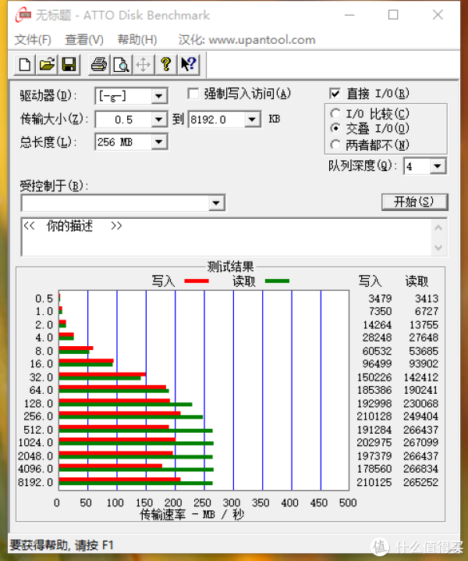Screen dimensions: 468x561
Task: Click description box scroll down arrow
Action: coord(438,247)
